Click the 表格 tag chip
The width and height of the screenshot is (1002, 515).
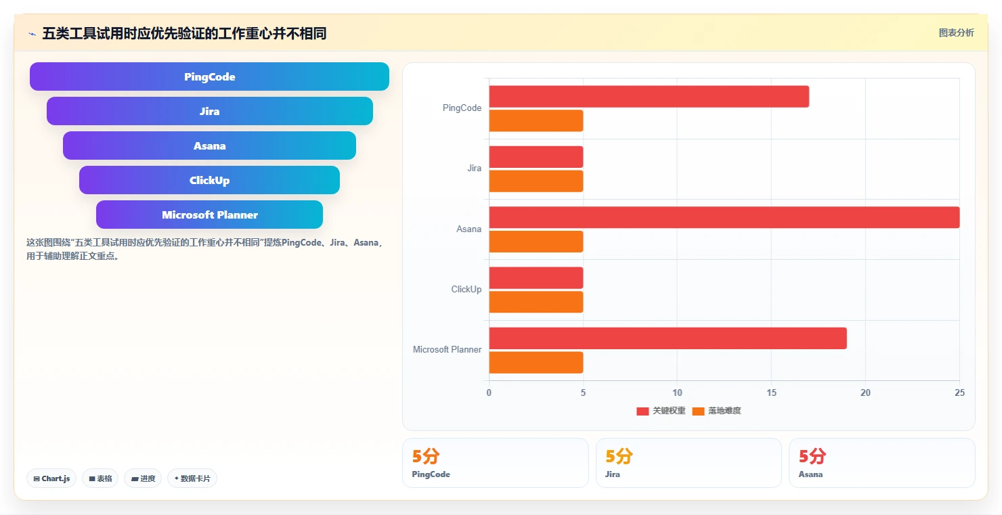pos(100,478)
